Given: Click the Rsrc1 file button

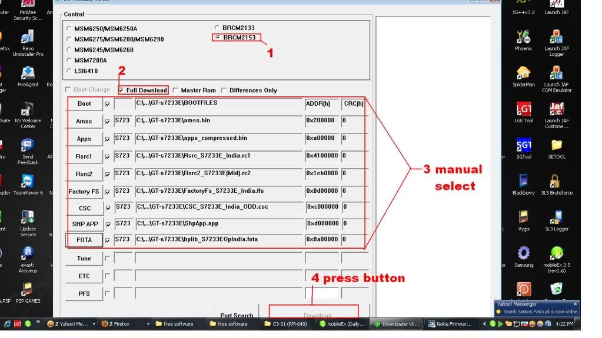Looking at the screenshot, I should [x=84, y=156].
